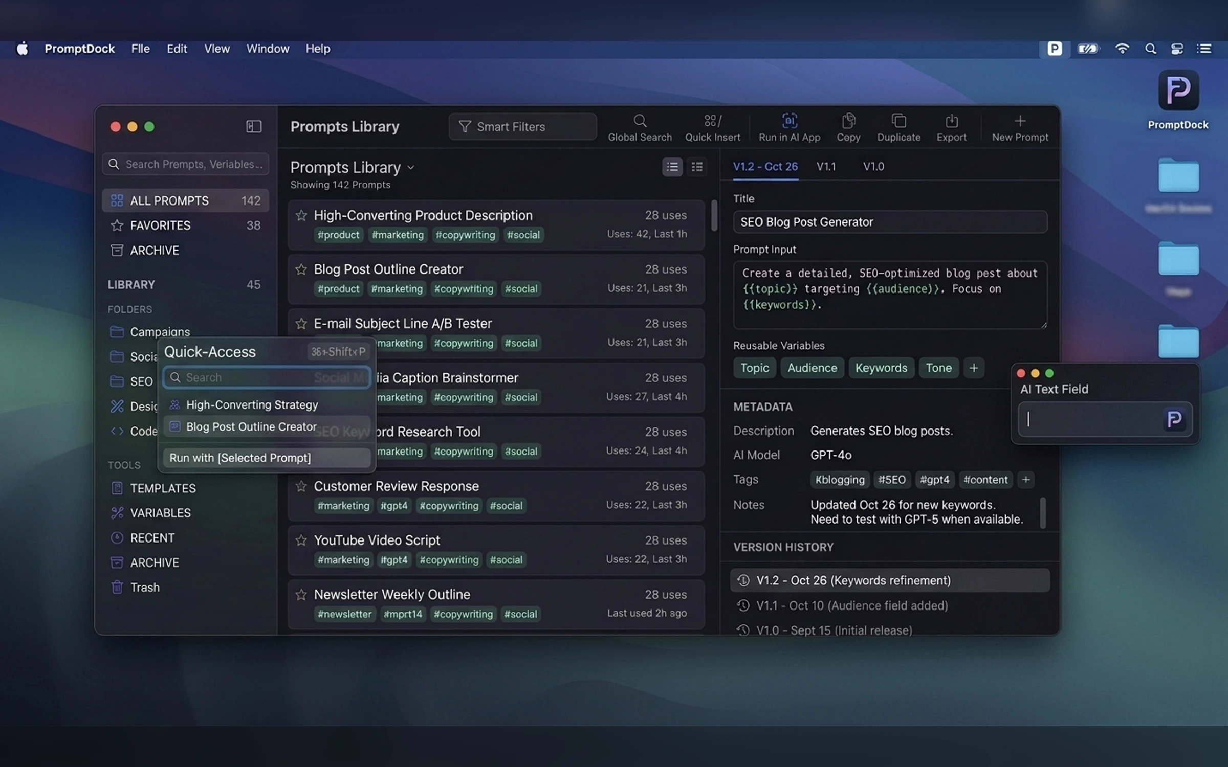Select the Tone variable chip
Viewport: 1228px width, 767px height.
click(938, 368)
